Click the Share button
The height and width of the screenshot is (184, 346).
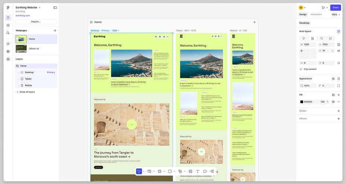tap(335, 7)
